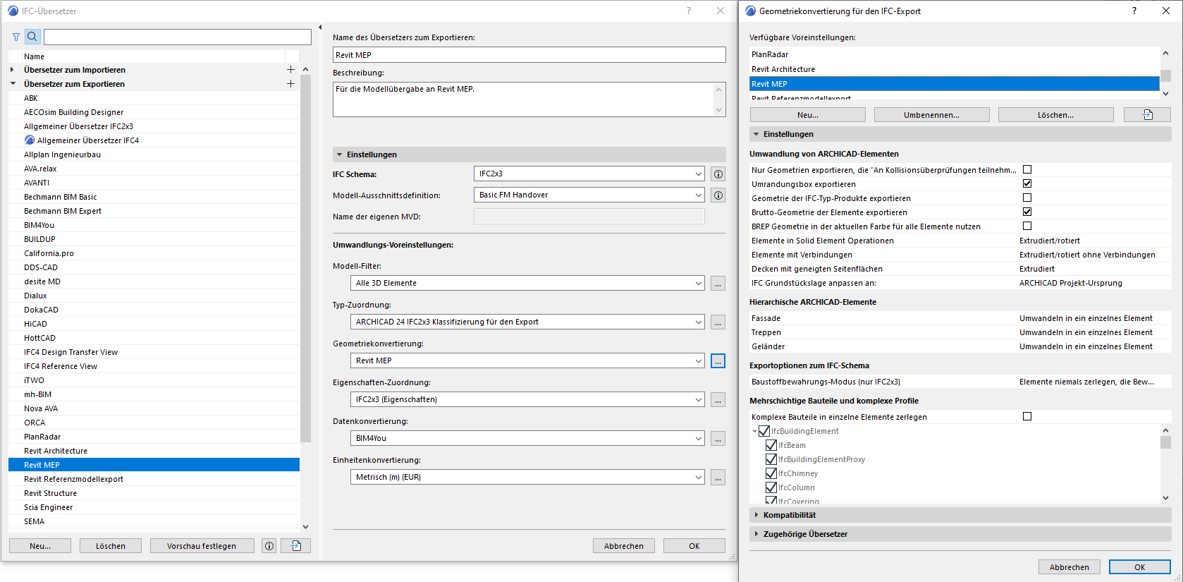Click the translator search input field
Image resolution: width=1183 pixels, height=582 pixels.
pos(178,37)
